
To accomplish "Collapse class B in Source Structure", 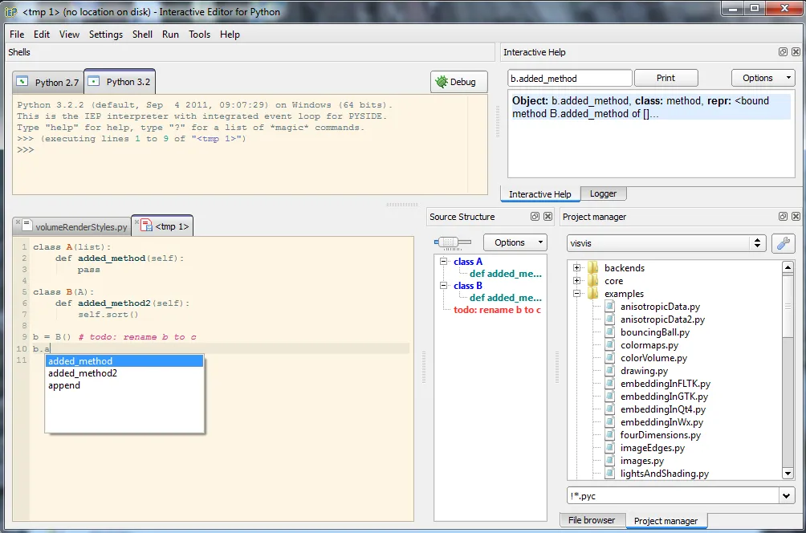I will pos(444,285).
